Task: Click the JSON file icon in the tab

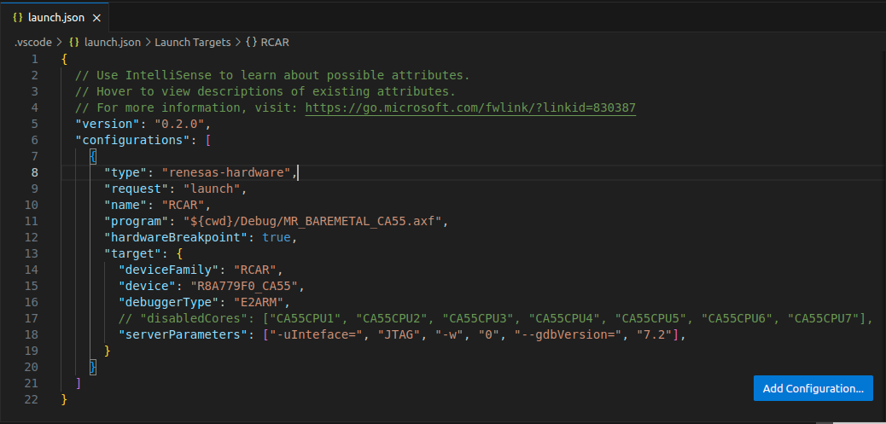Action: tap(18, 17)
